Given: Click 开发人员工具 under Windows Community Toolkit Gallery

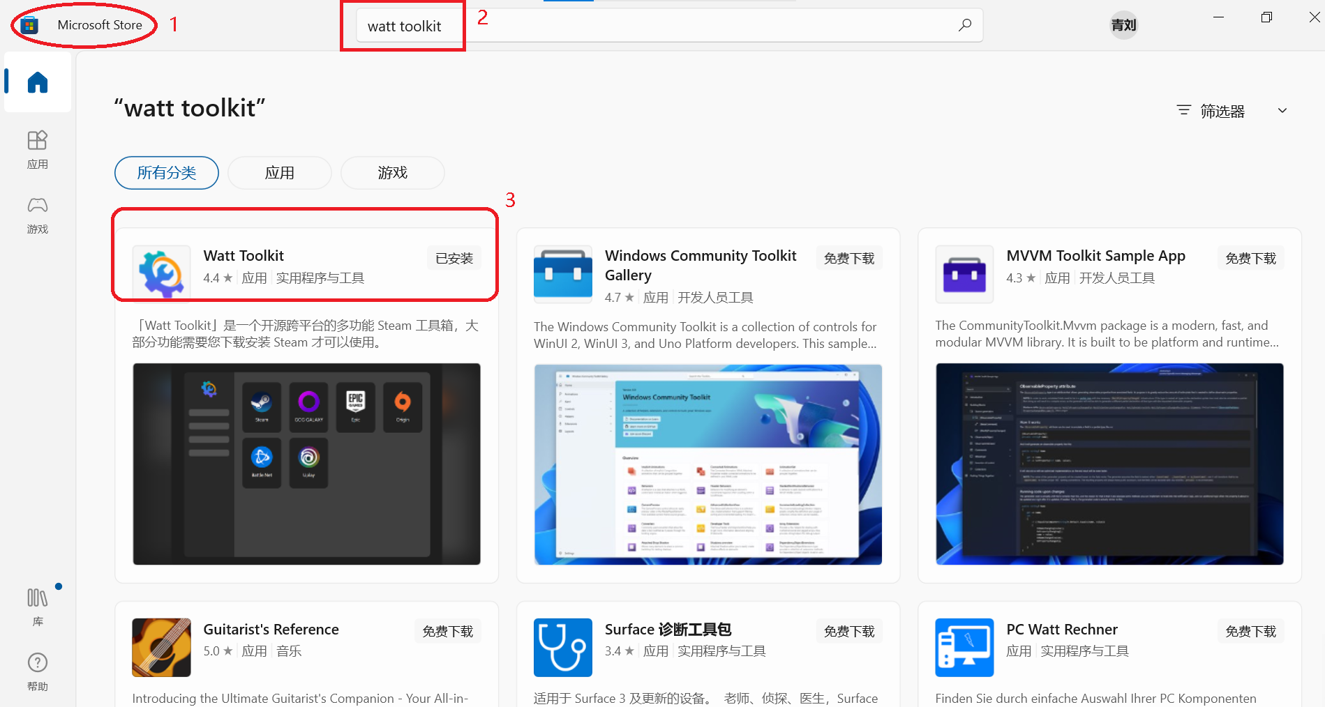Looking at the screenshot, I should [715, 298].
